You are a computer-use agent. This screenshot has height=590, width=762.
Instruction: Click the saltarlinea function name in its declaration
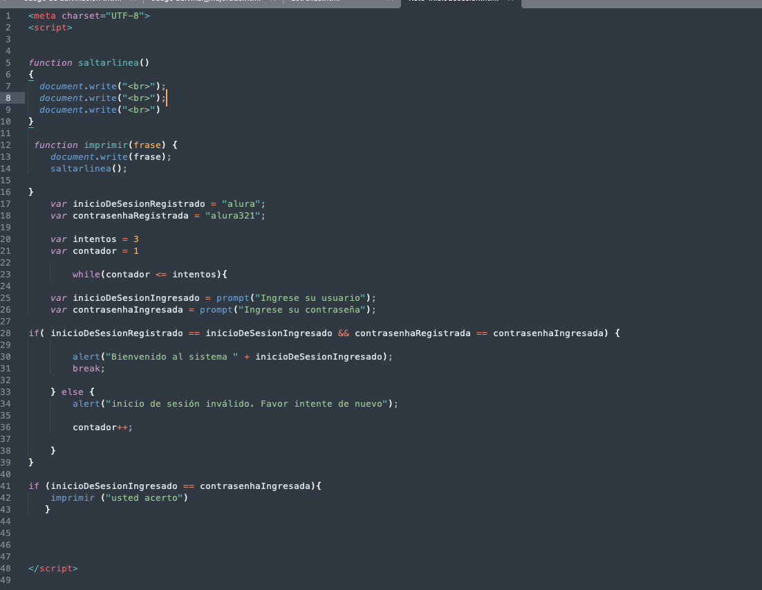tap(109, 63)
